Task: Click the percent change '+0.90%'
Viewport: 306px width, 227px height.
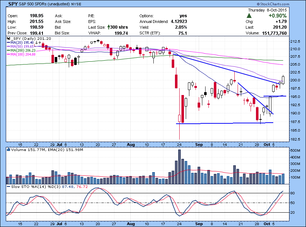Action: pos(278,16)
